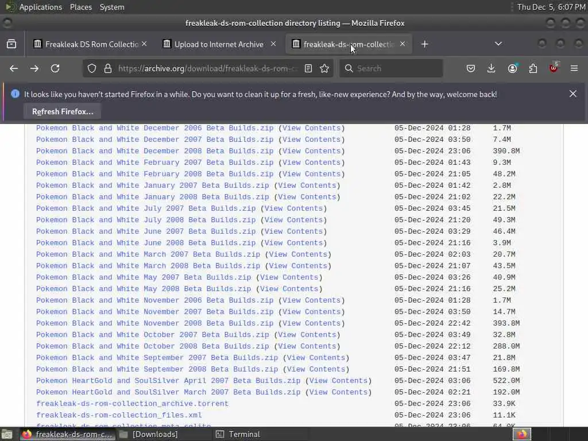Click date 05-Dec-2024 22:12 for October 2008
Screen dimensions: 588x441
432,346
